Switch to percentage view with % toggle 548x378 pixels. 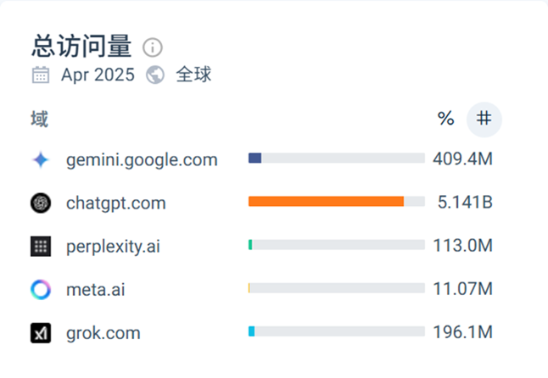pyautogui.click(x=445, y=119)
